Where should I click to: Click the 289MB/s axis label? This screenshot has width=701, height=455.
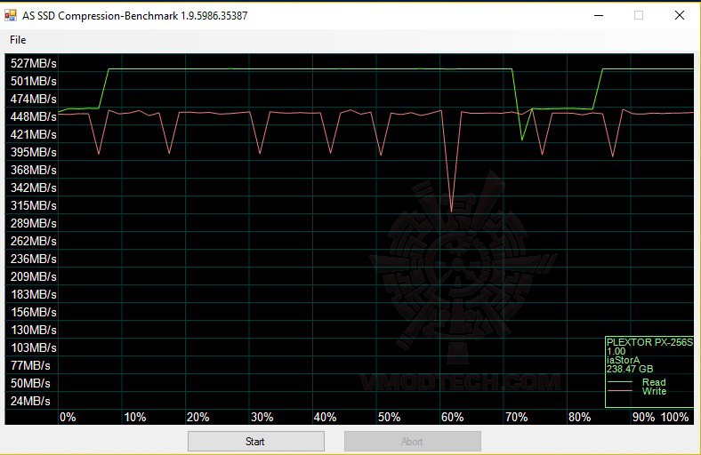click(x=34, y=223)
